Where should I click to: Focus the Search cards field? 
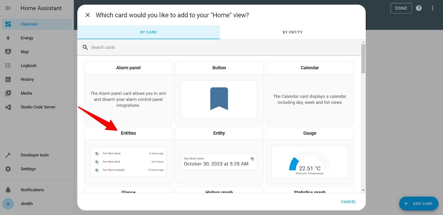click(219, 47)
